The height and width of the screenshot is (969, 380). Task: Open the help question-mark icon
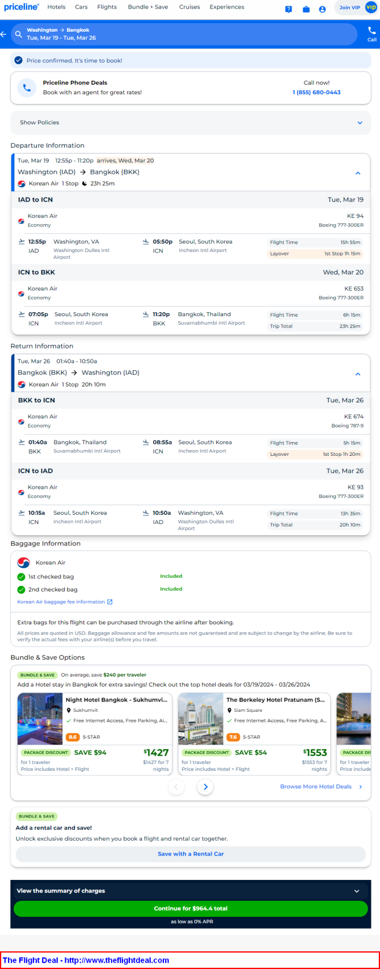click(x=289, y=9)
